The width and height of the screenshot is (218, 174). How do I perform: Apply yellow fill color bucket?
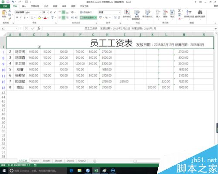click(39, 17)
